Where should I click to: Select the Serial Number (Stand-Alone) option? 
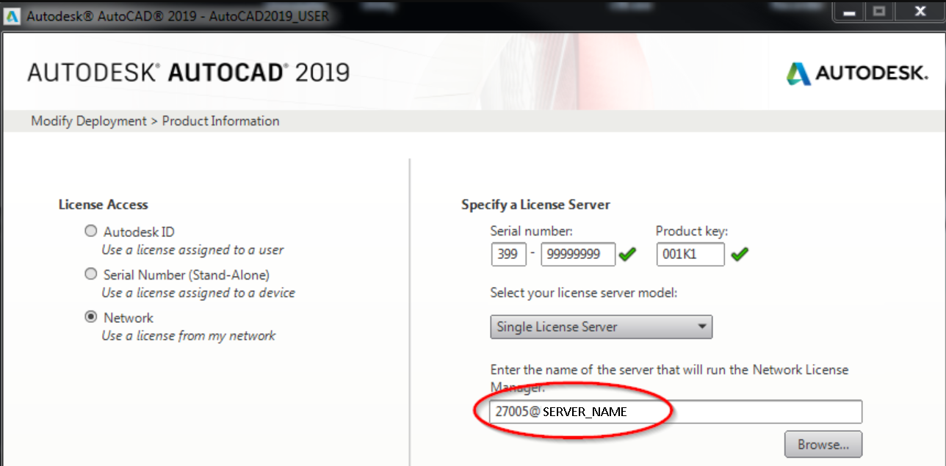coord(90,274)
